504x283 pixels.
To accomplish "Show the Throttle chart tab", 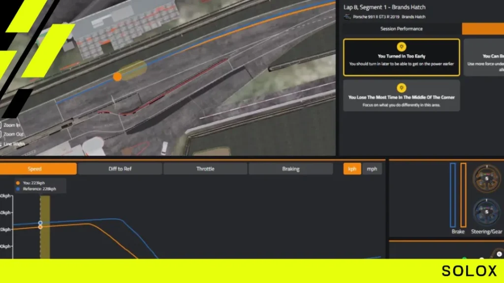I will point(205,169).
